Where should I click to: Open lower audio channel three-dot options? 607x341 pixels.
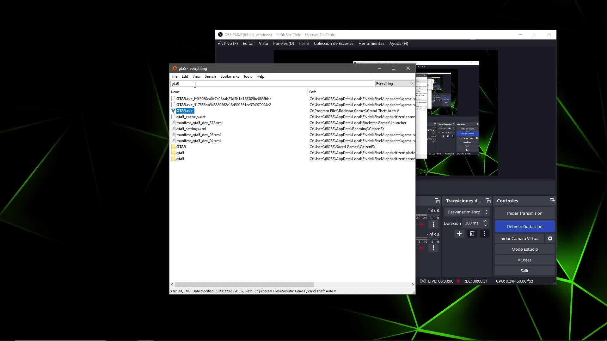click(x=433, y=248)
